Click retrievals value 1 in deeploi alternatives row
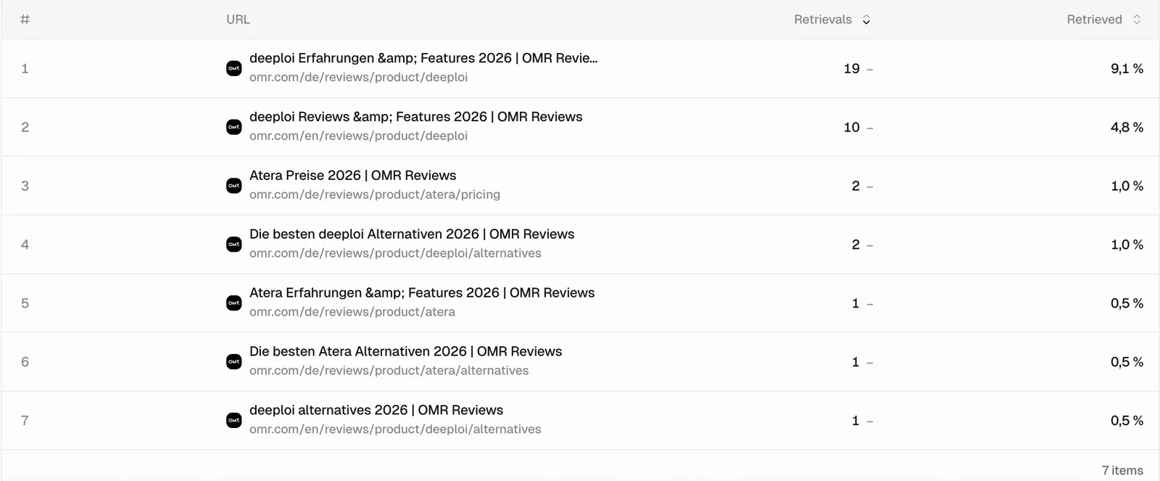1160x481 pixels. click(855, 421)
